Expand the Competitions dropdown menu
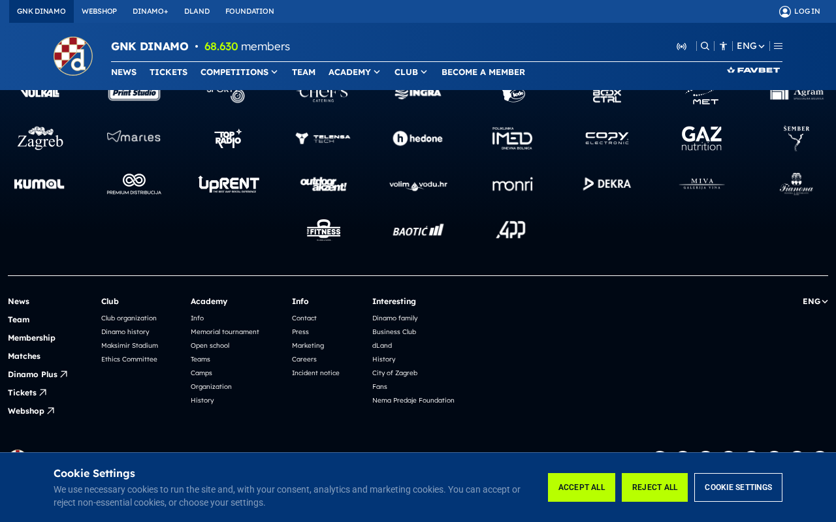 [239, 72]
